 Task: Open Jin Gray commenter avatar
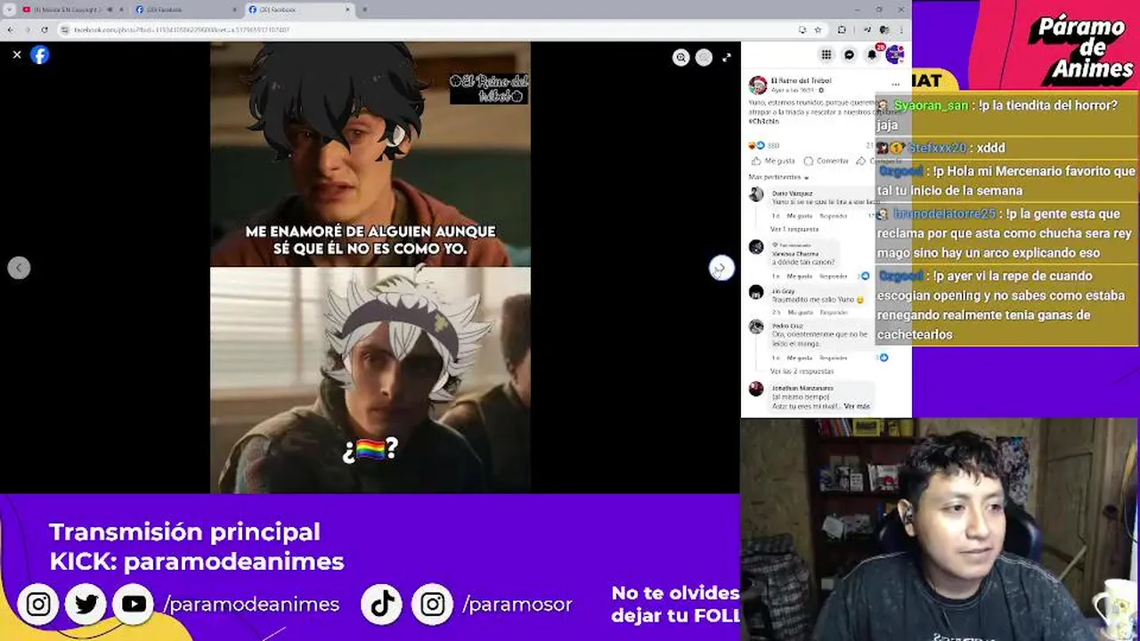coord(756,292)
